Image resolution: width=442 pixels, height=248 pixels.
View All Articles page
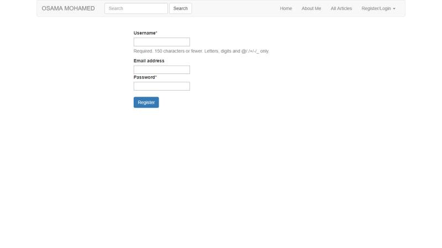(341, 8)
